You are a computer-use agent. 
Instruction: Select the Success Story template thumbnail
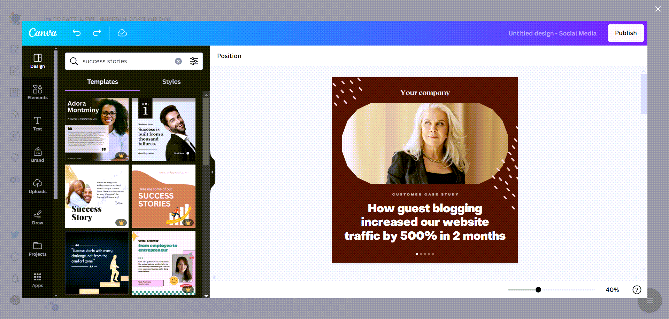tap(97, 196)
